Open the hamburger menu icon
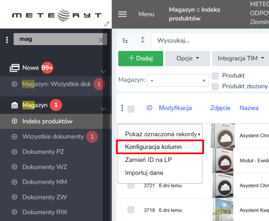Viewport: 269px width, 221px height. pos(123,14)
